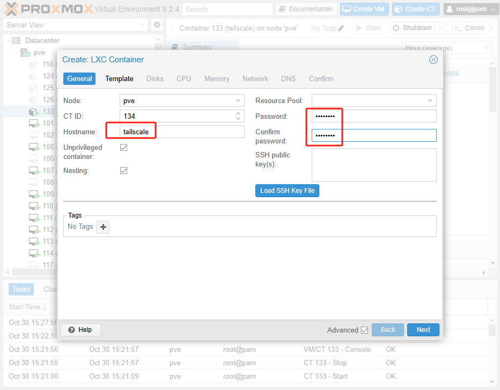500x390 pixels.
Task: Select the container 133 icon in the tree
Action: point(33,112)
